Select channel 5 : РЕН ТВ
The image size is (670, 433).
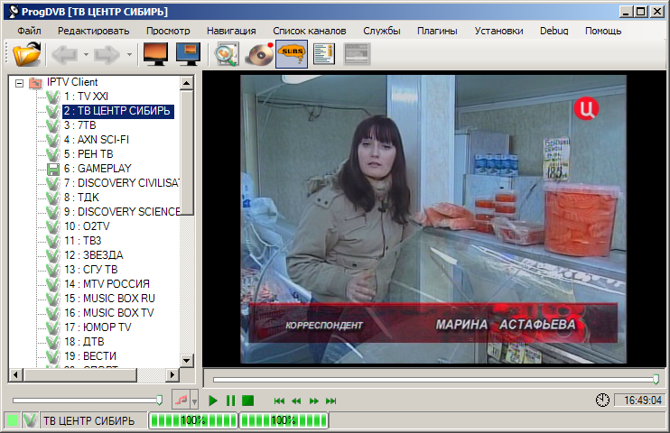[x=88, y=154]
